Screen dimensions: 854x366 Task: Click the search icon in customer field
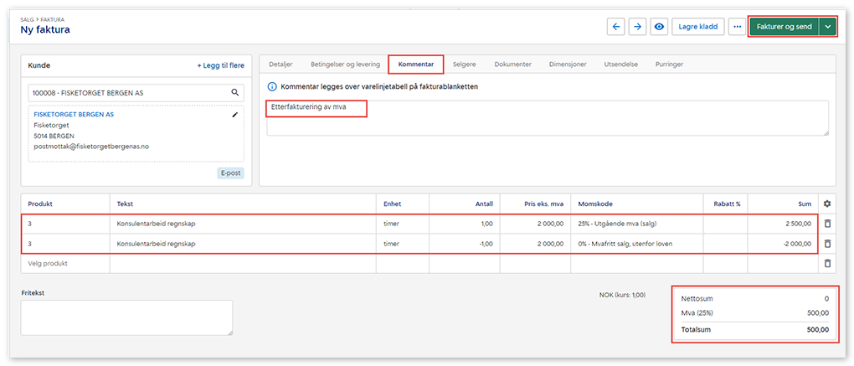point(236,92)
